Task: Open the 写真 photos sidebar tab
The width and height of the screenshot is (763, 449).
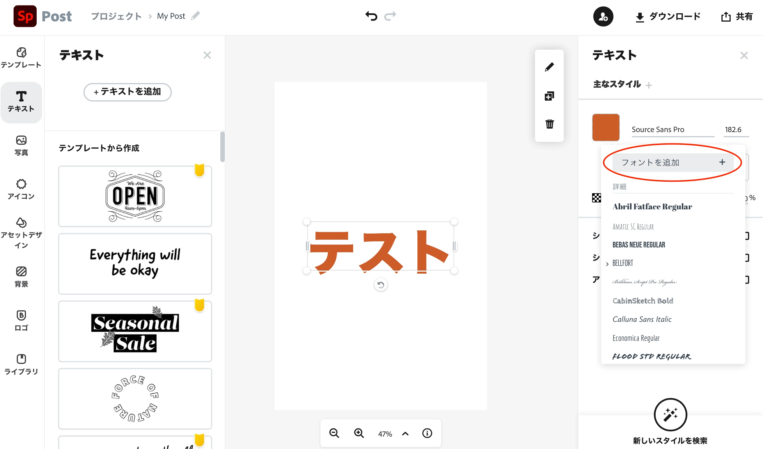Action: pyautogui.click(x=21, y=145)
